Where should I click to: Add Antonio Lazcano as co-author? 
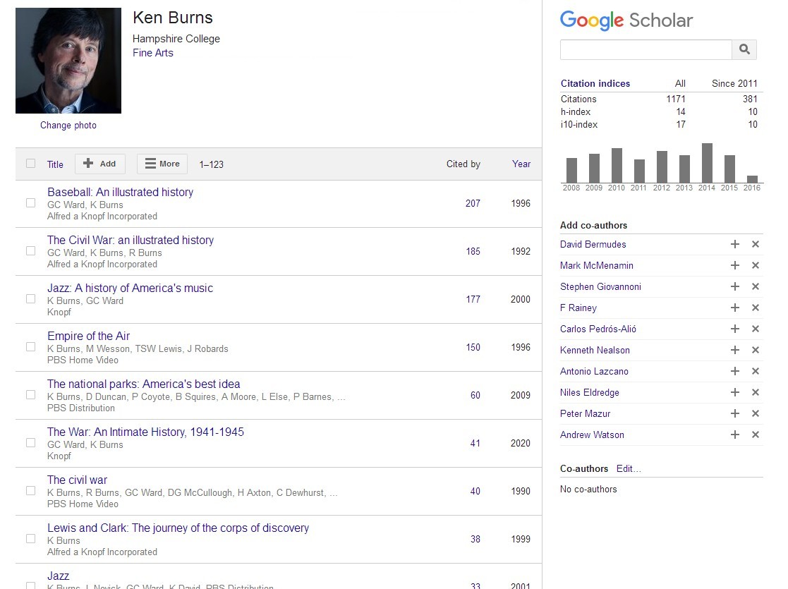click(734, 371)
